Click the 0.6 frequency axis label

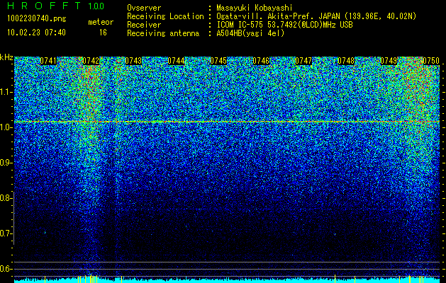click(6, 269)
